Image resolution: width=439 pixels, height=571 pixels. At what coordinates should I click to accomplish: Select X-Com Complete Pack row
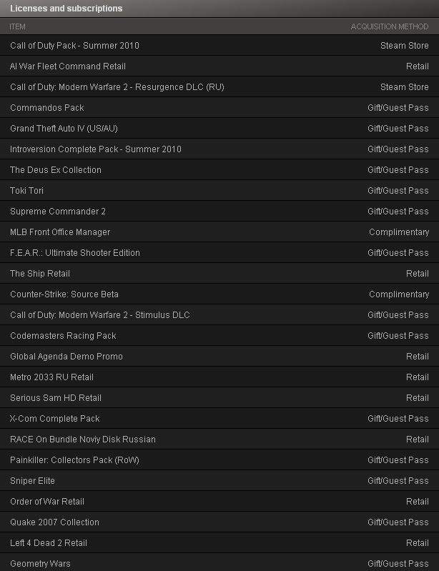[219, 419]
